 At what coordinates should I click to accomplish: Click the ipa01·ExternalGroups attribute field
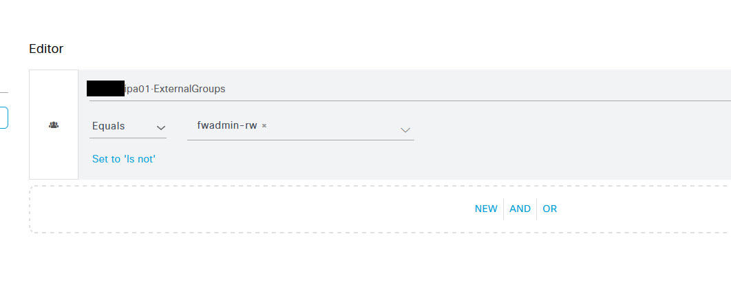click(x=410, y=89)
